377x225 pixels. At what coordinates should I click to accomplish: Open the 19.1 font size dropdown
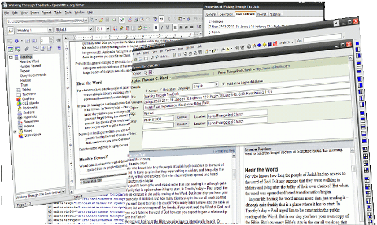108,29
